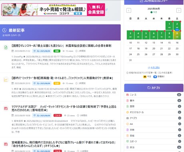The image size is (184, 152).
Task: Open the 宮崎麗果さん article headline
Action: [x=64, y=144]
